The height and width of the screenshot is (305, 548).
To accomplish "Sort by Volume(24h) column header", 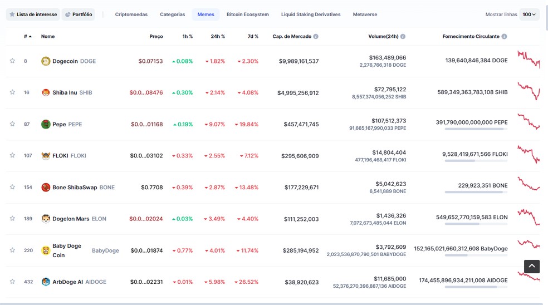I will tap(383, 36).
